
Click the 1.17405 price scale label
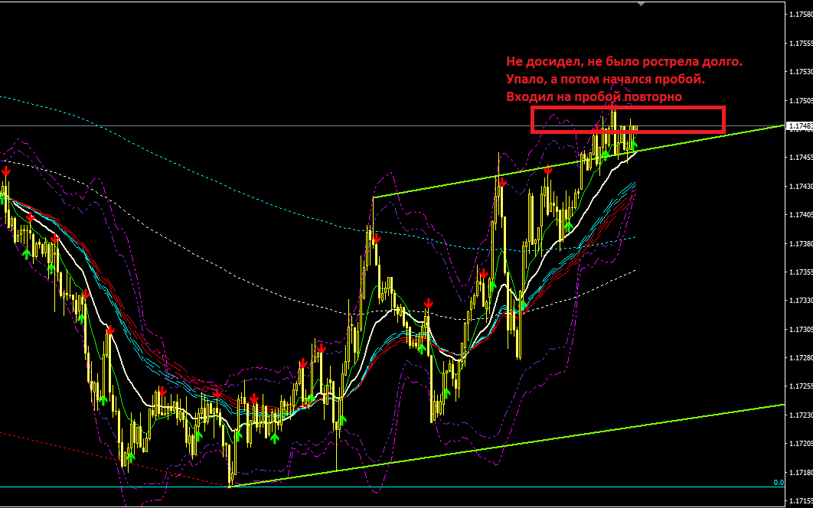801,214
